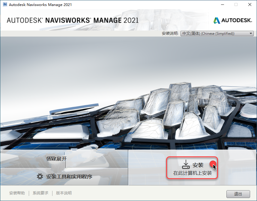This screenshot has width=257, height=201.
Task: Open the 安装帮助 link
Action: (17, 193)
